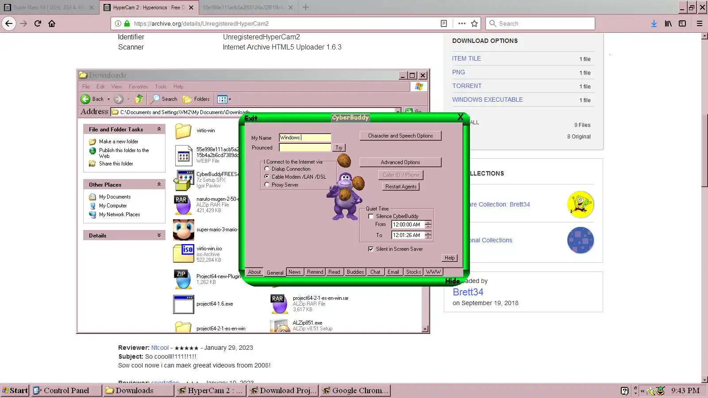The width and height of the screenshot is (708, 398).
Task: Adjust the Quiet Time To spinner
Action: (428, 235)
